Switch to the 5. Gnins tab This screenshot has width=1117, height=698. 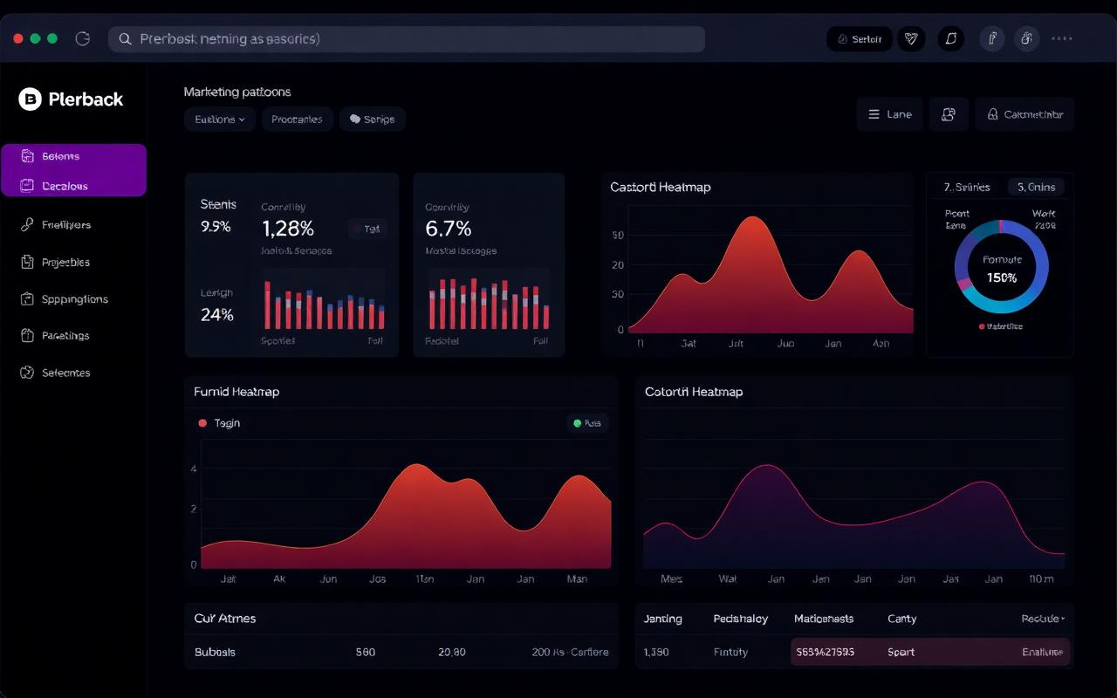1038,187
